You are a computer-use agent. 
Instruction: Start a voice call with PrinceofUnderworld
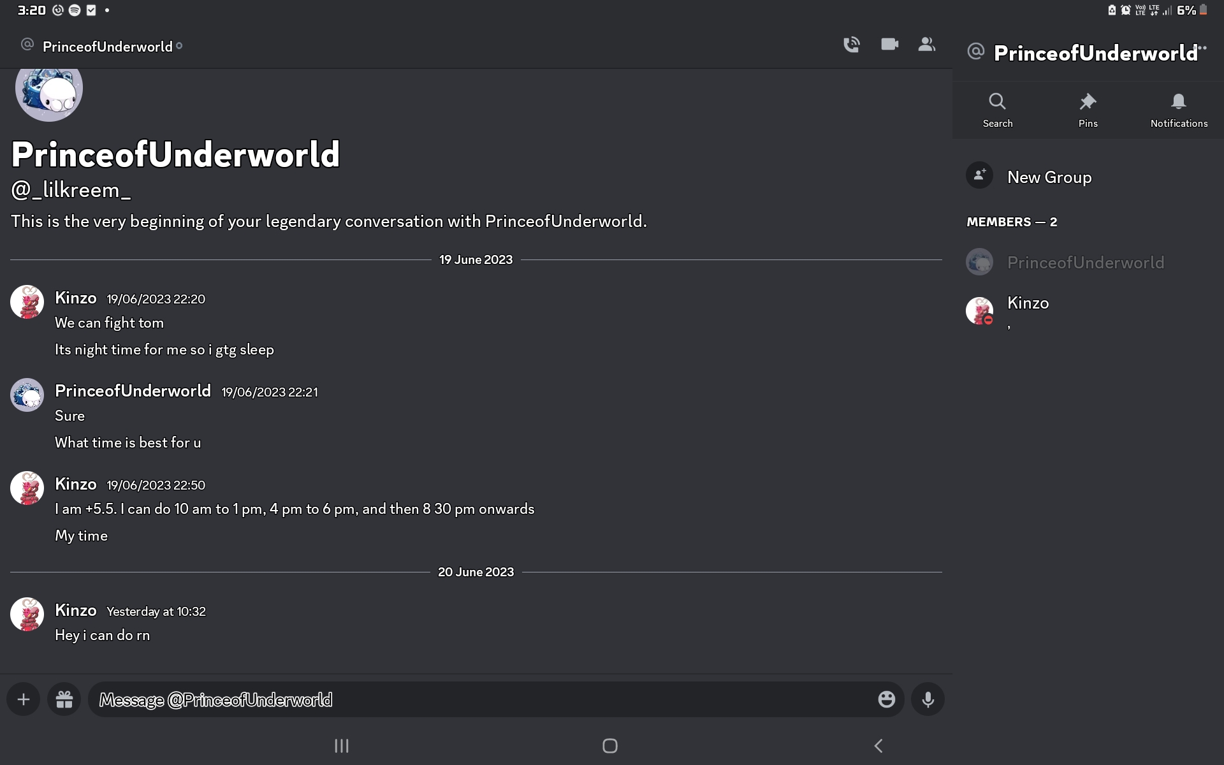coord(851,45)
